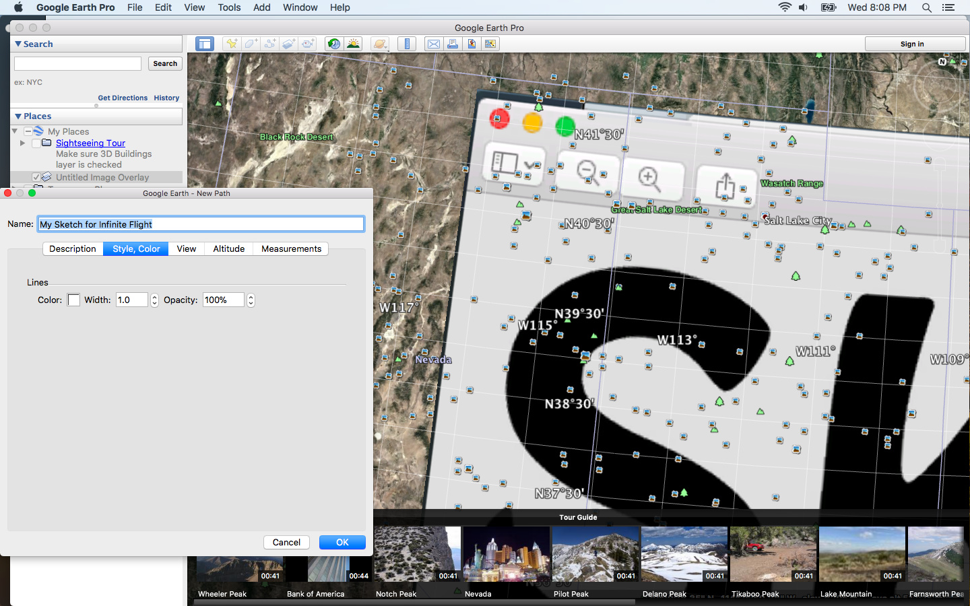Confirm the New Path with OK
Viewport: 970px width, 606px height.
342,542
